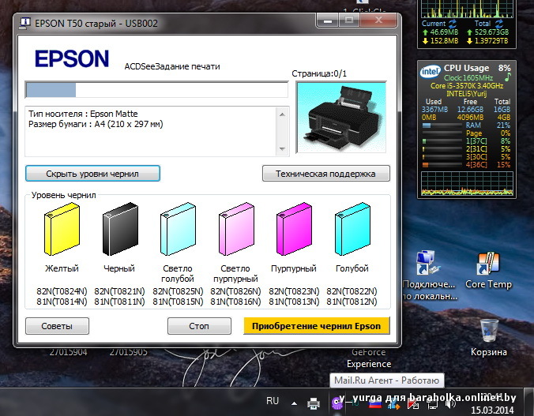Close the EPSON T50 status window
This screenshot has height=416, width=534.
click(x=378, y=21)
